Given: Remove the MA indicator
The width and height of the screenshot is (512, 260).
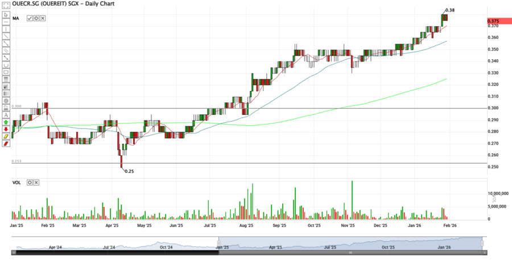Looking at the screenshot, I should (x=43, y=18).
